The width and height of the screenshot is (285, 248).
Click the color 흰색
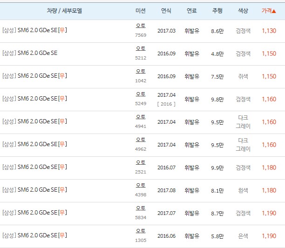coord(243,190)
